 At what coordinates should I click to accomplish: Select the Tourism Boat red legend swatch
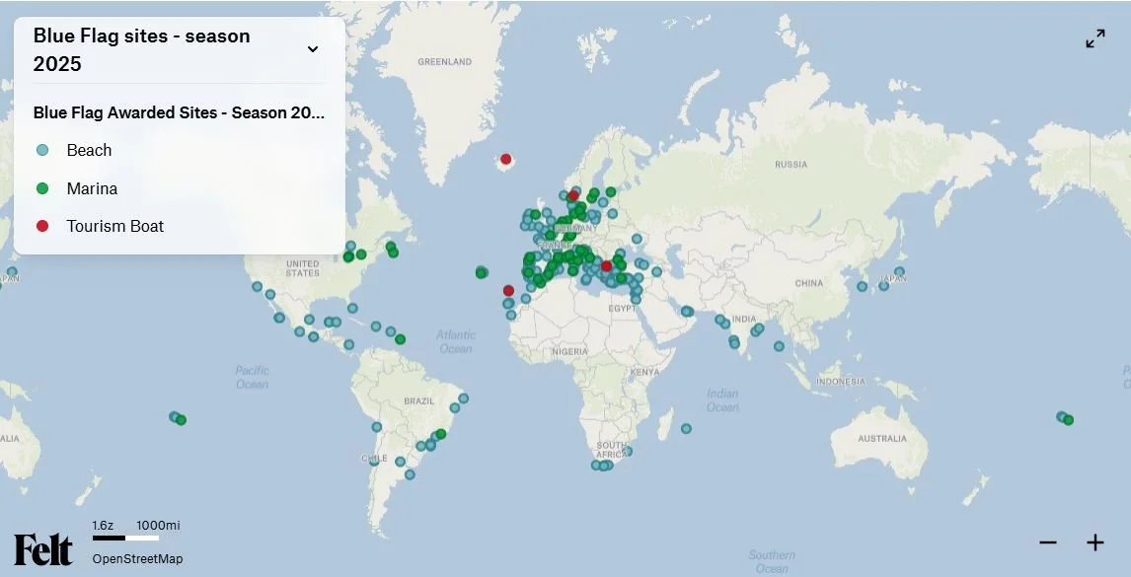click(42, 226)
